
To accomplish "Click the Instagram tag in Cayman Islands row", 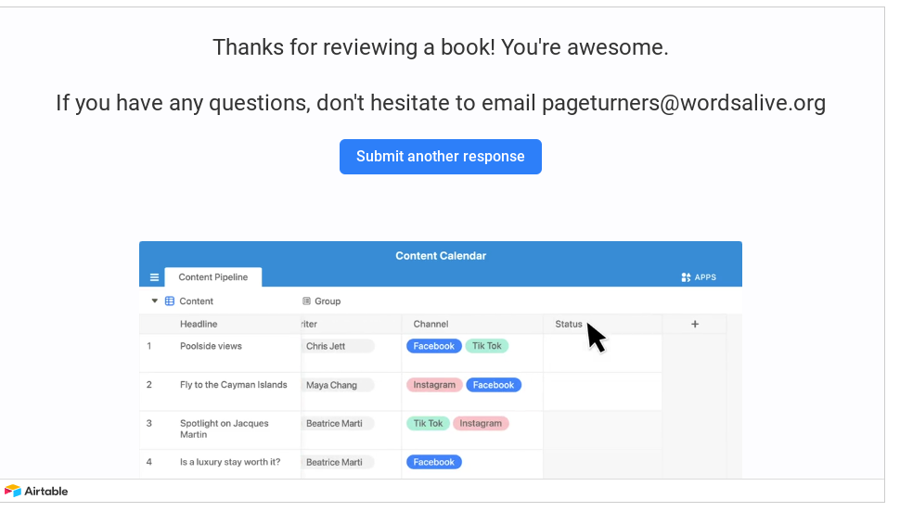I will point(434,385).
